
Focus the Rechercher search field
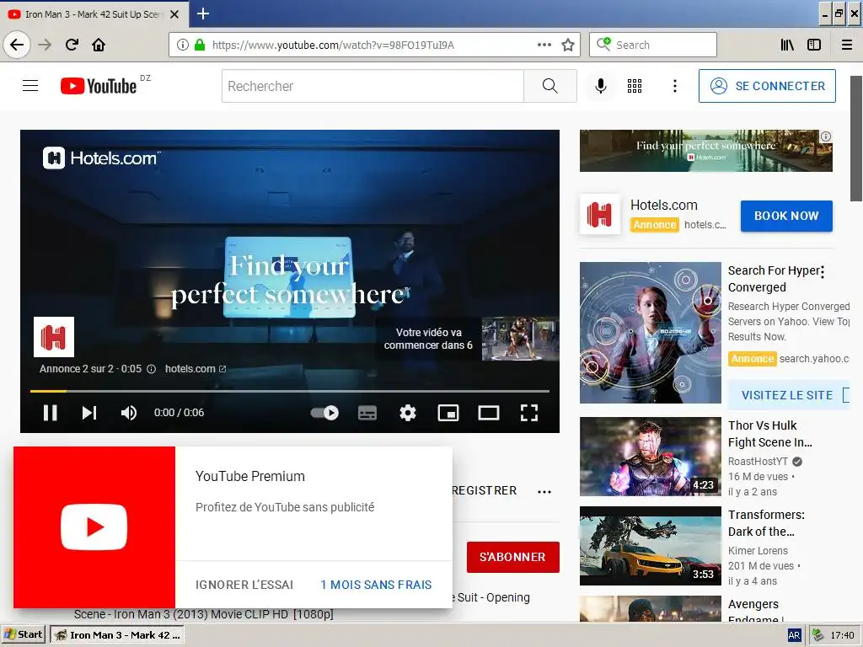pos(373,86)
